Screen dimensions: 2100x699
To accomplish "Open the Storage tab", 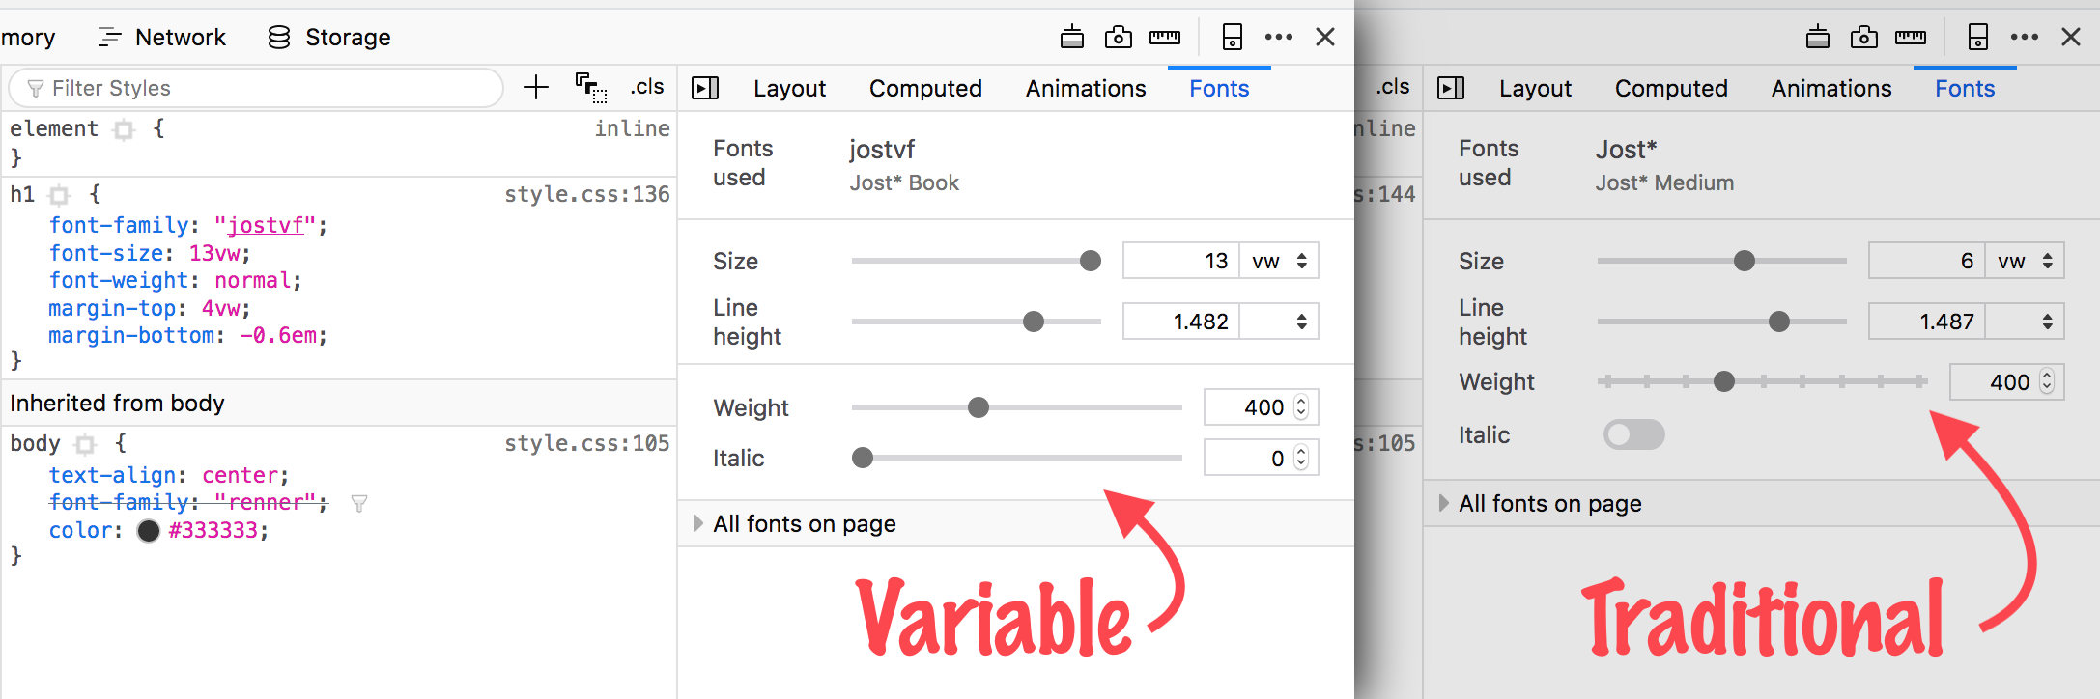I will tap(328, 38).
